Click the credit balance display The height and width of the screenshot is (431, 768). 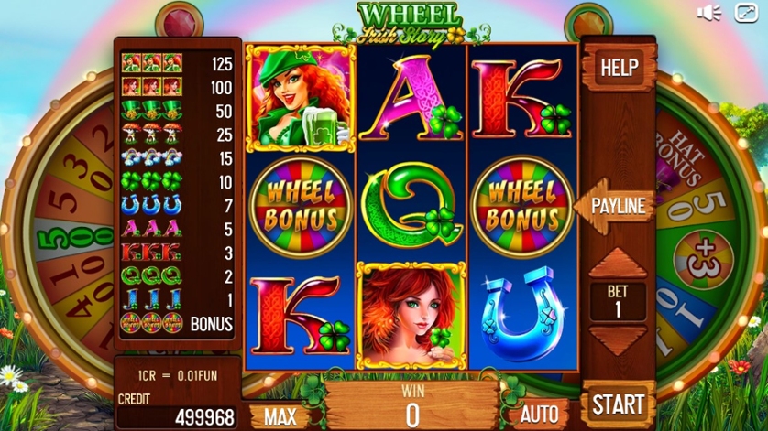click(178, 417)
